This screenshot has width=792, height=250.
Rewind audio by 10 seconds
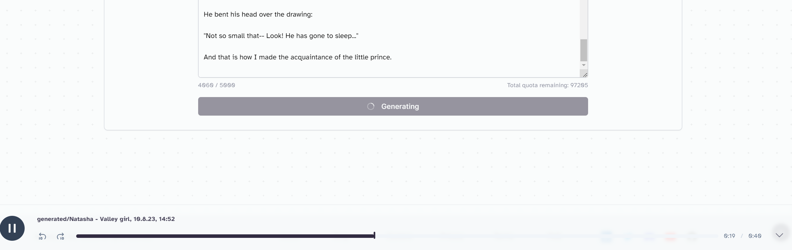[42, 236]
